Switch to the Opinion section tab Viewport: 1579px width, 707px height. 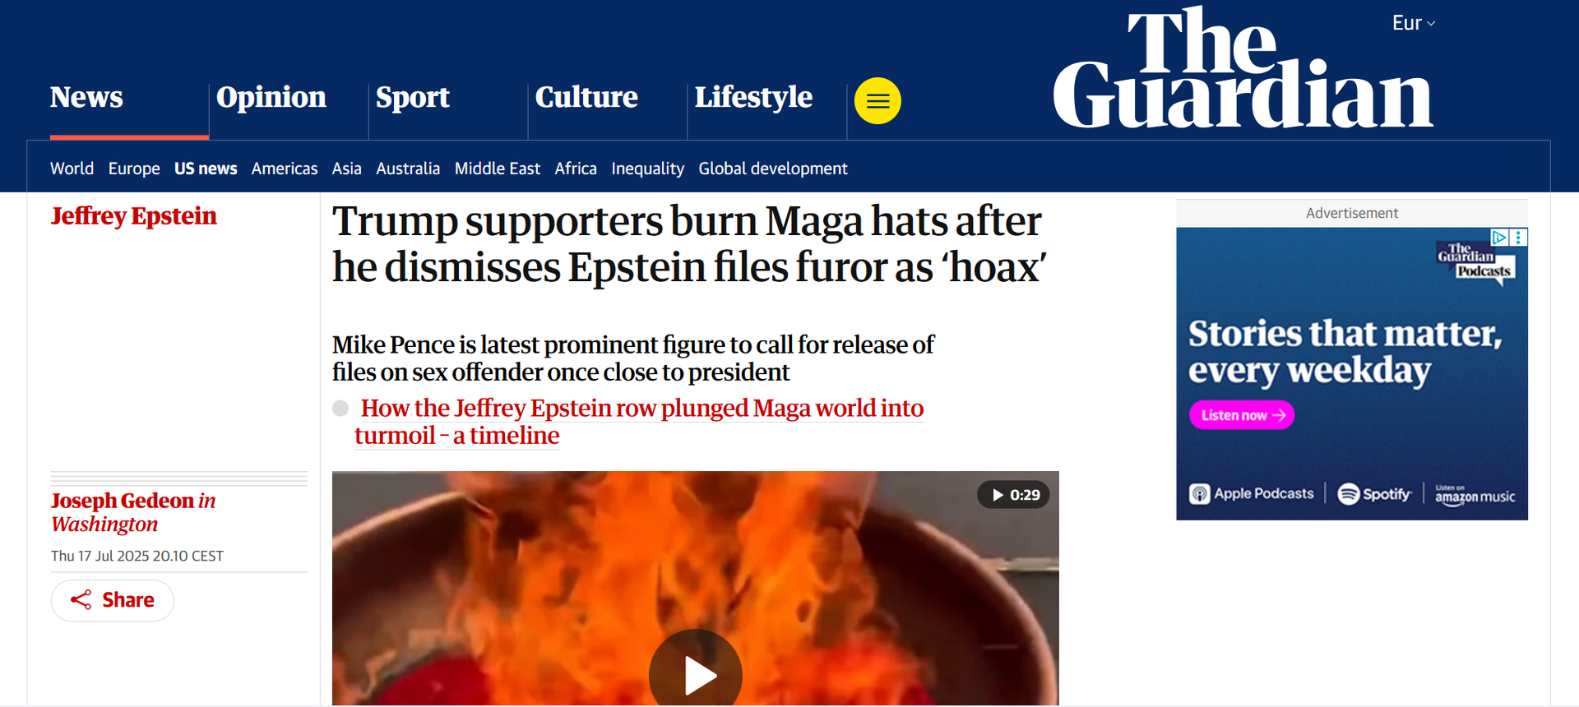[271, 97]
